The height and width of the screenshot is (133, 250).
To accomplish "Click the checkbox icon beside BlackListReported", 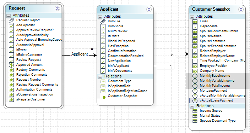I will pos(103,41).
